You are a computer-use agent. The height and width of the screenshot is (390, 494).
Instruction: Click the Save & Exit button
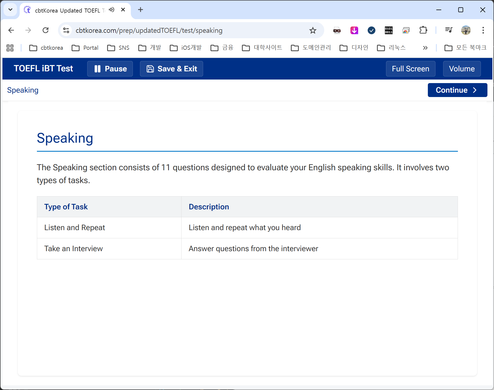(171, 69)
